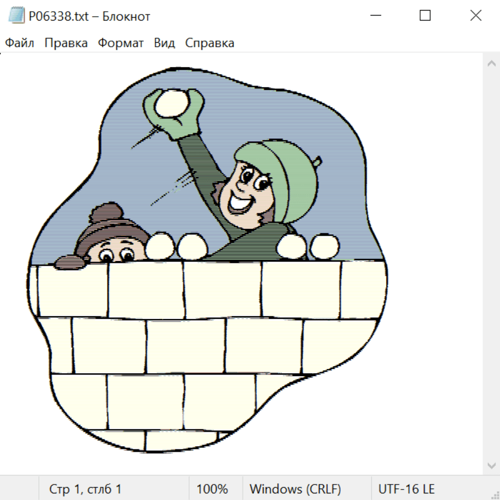Screen dimensions: 500x500
Task: Maximize the Блокнот window
Action: [x=425, y=16]
